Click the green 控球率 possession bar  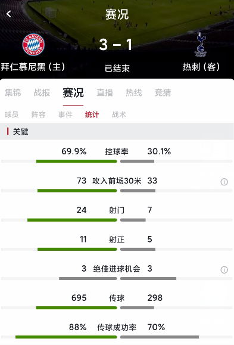[x=77, y=161]
